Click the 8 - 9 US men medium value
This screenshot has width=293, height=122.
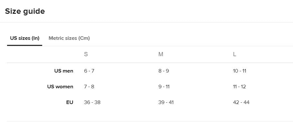[x=164, y=71]
